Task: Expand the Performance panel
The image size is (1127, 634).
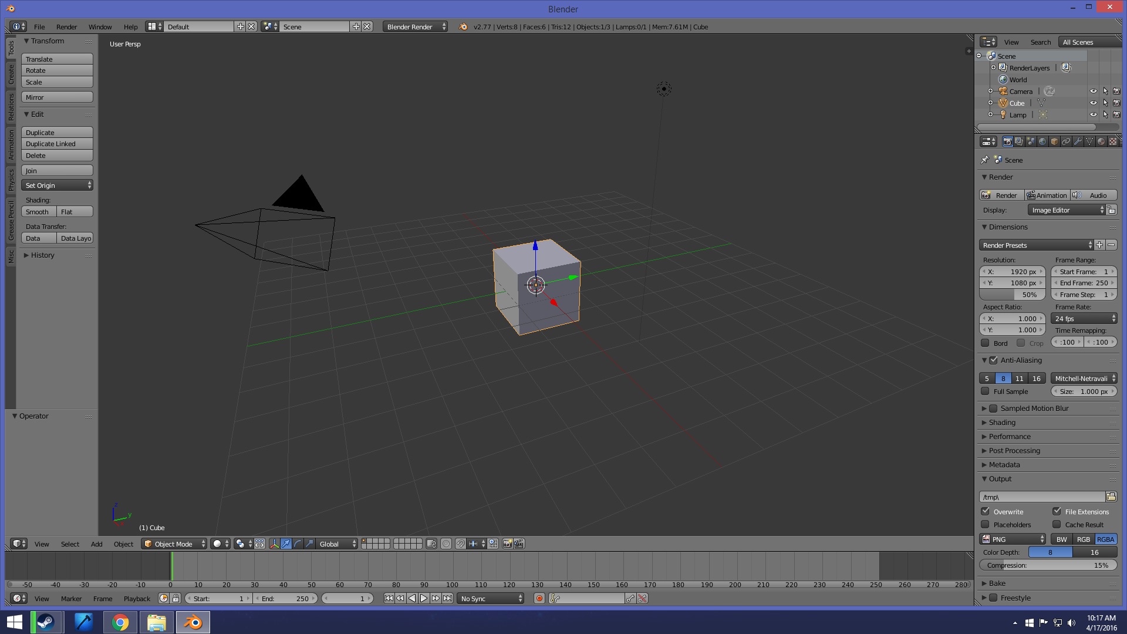Action: [x=1010, y=436]
